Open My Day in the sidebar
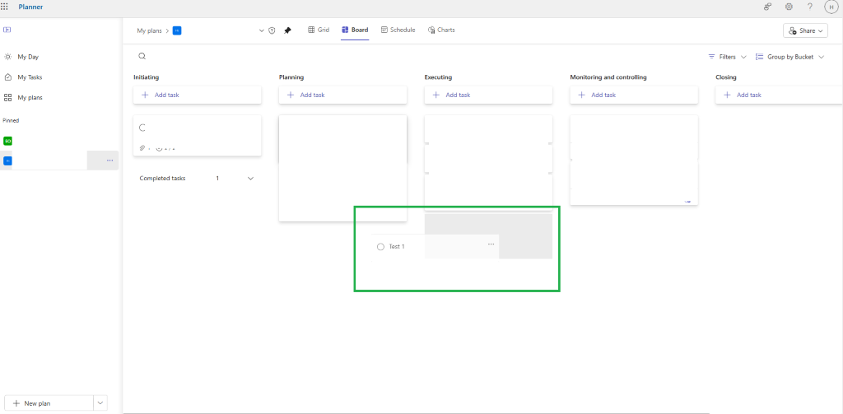This screenshot has width=843, height=414. [28, 57]
